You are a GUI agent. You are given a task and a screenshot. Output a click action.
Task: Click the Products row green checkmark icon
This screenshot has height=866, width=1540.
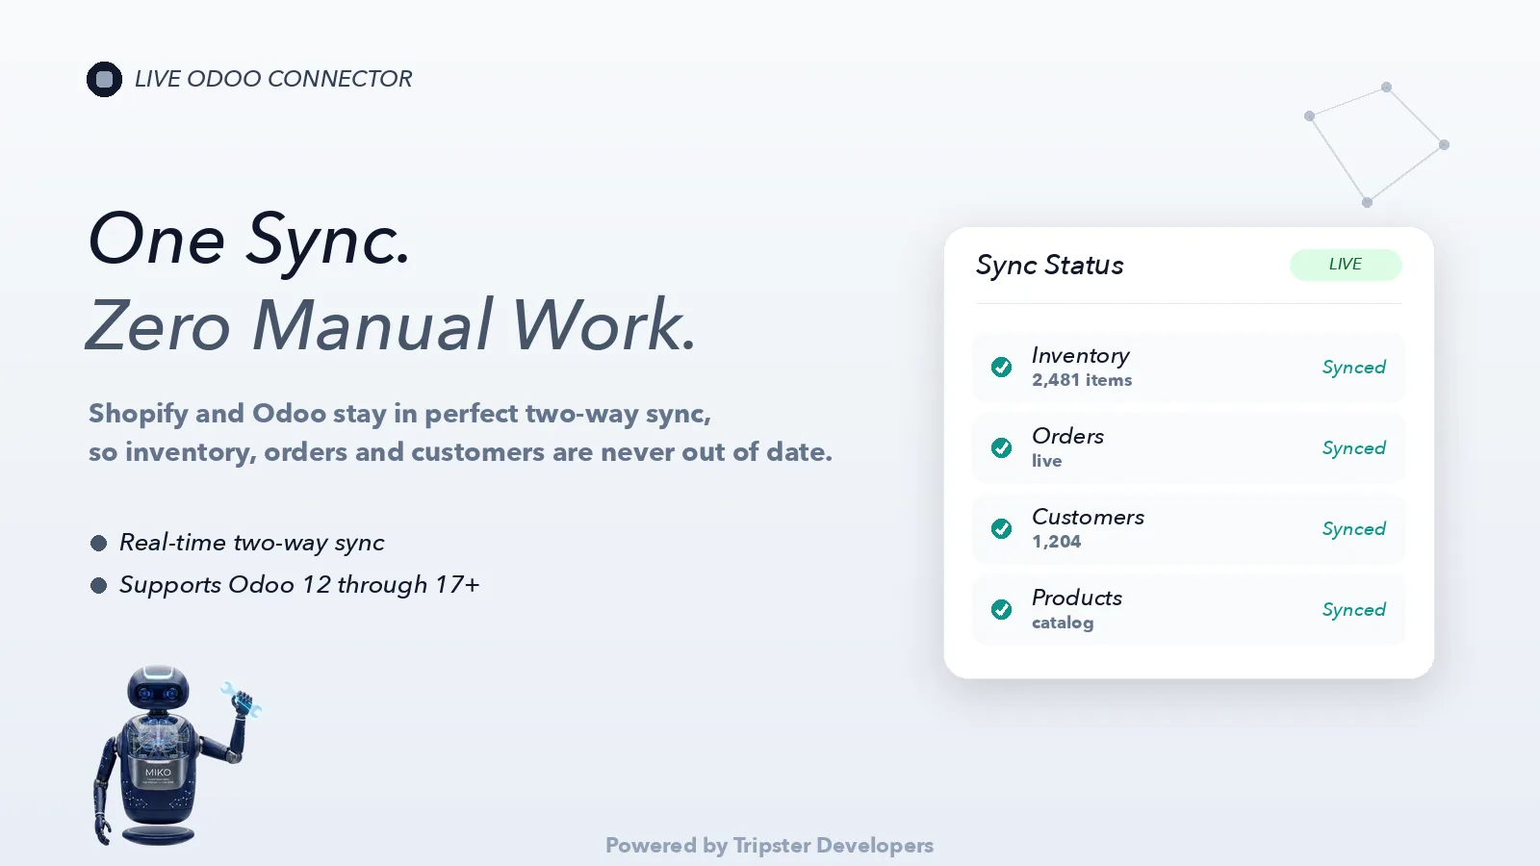1001,609
